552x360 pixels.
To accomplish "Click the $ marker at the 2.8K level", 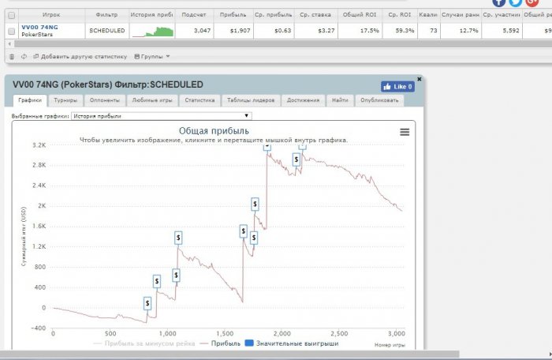I will click(x=297, y=159).
